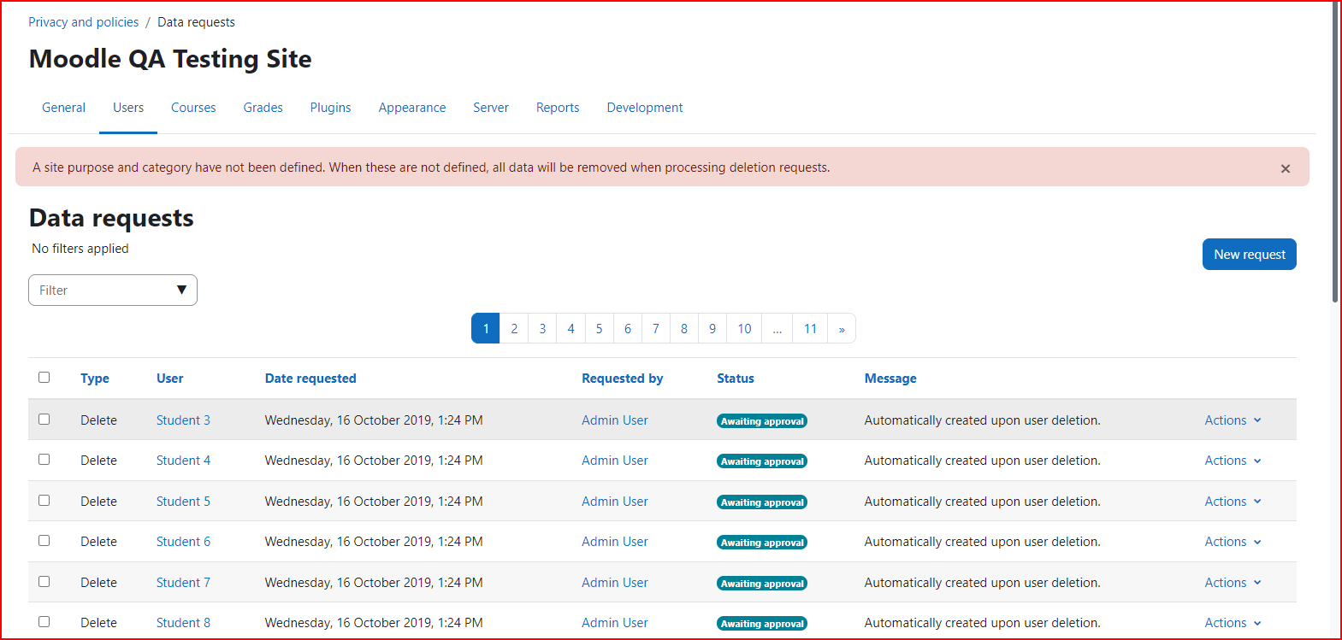Click message text in Student 5 row
Image resolution: width=1342 pixels, height=640 pixels.
point(982,502)
